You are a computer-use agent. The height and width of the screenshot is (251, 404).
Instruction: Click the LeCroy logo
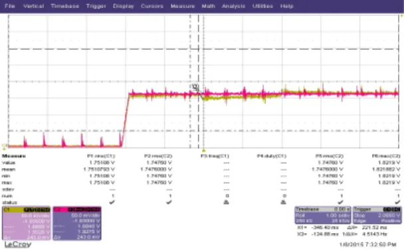pos(18,244)
